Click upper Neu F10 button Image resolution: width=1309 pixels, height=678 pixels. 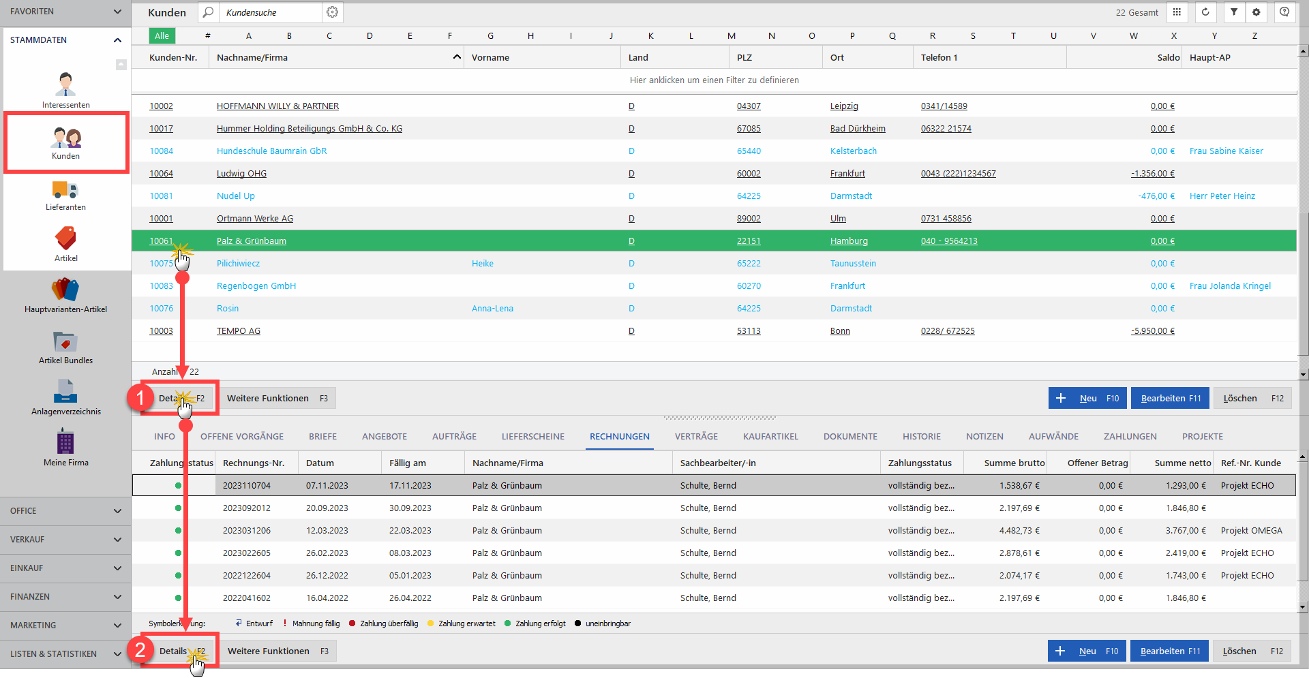[x=1088, y=399]
